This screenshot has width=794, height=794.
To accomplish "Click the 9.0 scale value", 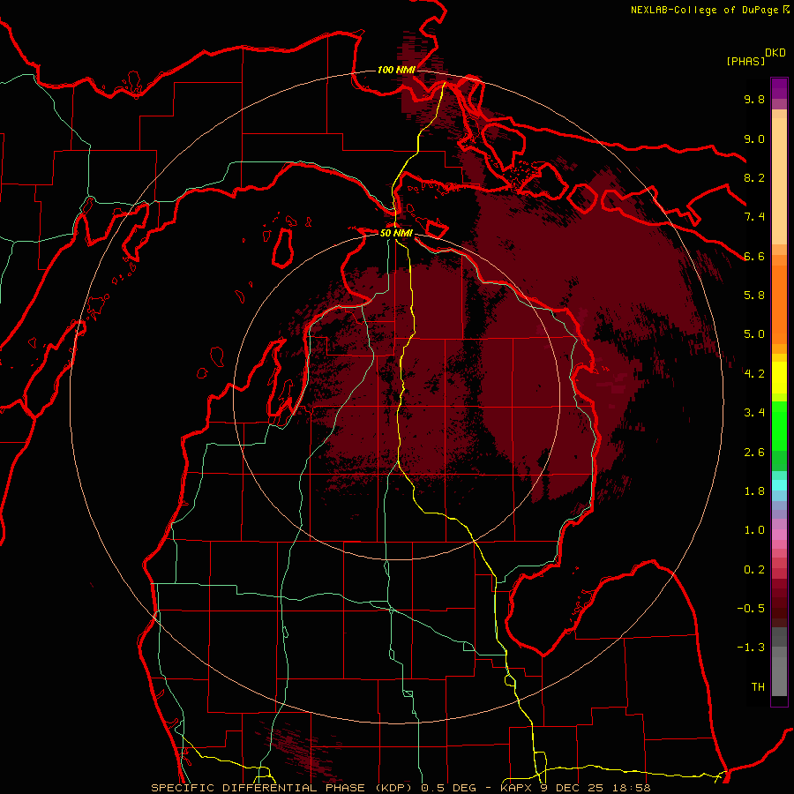I will pos(754,139).
